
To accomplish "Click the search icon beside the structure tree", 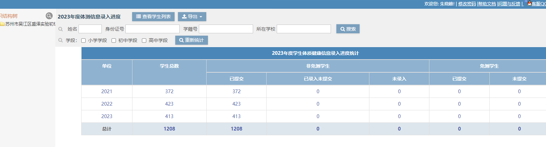I will point(49,16).
